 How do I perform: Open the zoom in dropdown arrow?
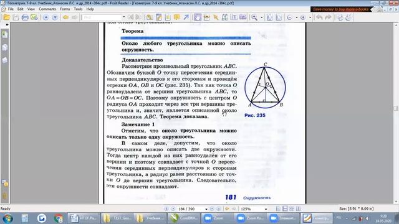(310, 17)
